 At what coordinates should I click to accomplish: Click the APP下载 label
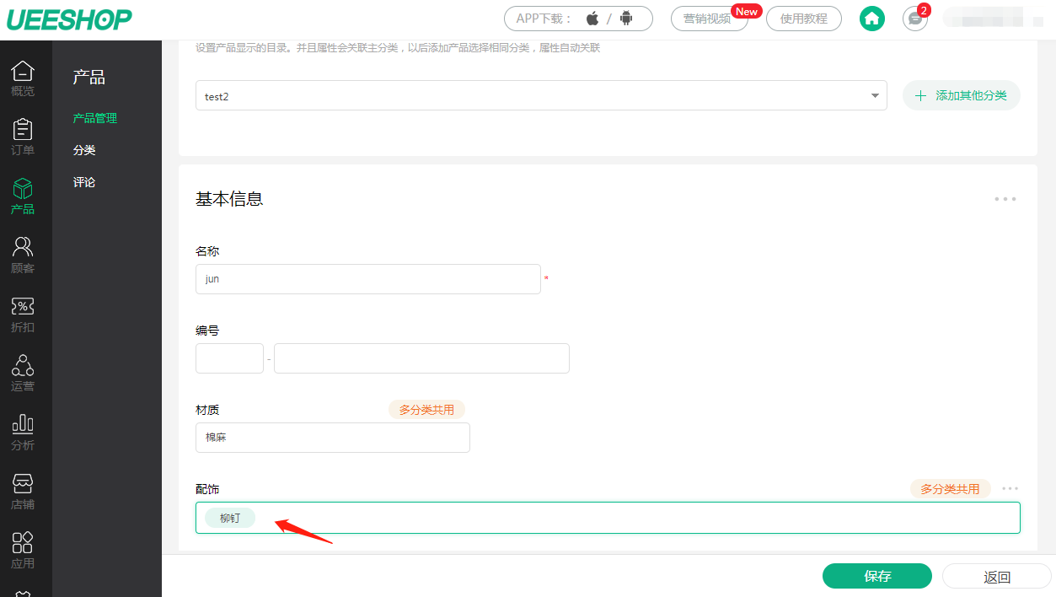pos(544,19)
